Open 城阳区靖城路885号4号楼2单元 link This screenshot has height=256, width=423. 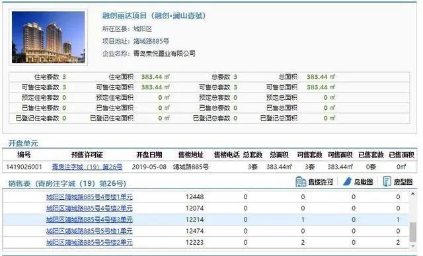tap(89, 208)
